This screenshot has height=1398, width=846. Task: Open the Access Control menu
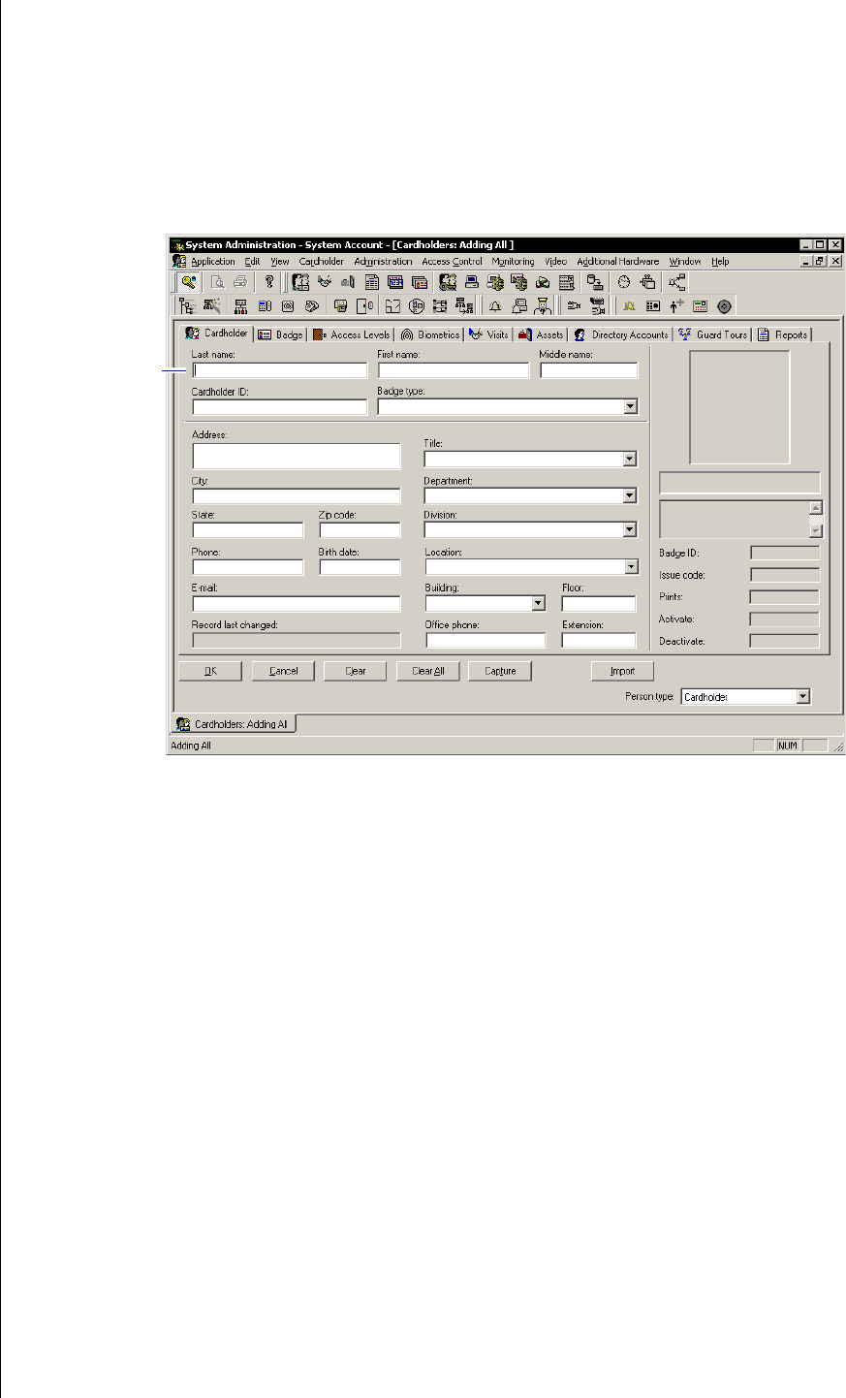[x=452, y=262]
